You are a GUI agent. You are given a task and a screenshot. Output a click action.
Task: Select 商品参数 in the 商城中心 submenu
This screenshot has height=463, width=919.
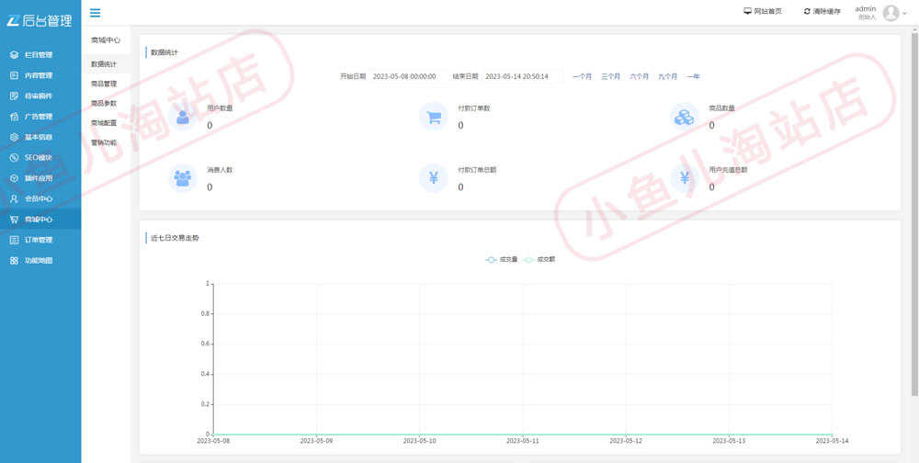coord(106,103)
